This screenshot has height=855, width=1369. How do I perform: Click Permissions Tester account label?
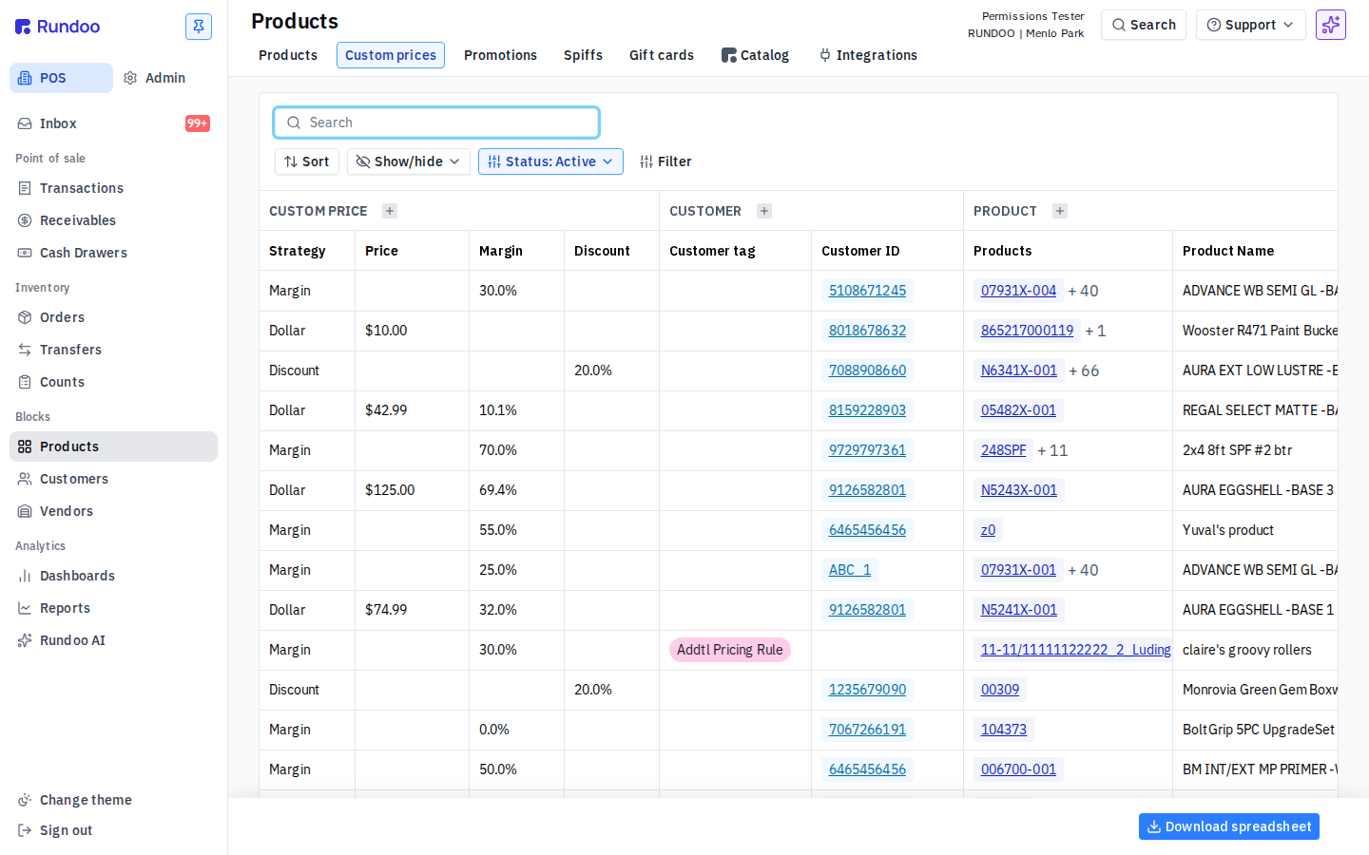click(x=1032, y=16)
